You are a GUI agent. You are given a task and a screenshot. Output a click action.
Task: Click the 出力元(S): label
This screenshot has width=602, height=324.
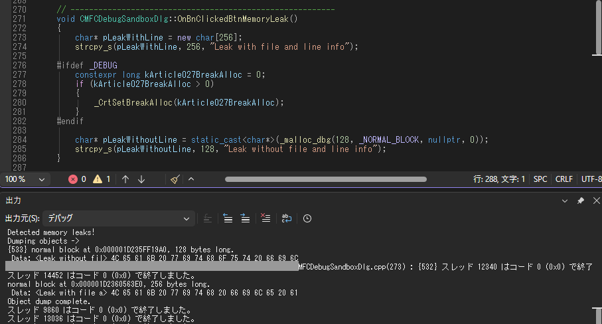[23, 218]
